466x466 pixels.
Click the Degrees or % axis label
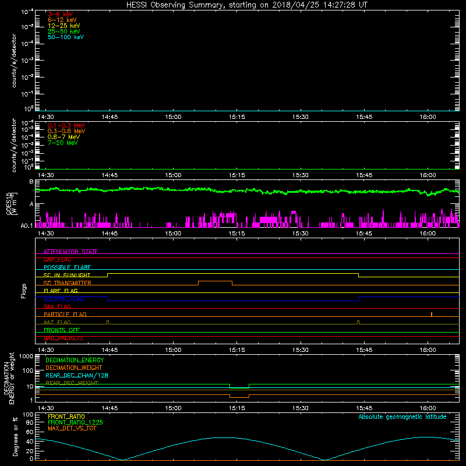click(x=15, y=436)
